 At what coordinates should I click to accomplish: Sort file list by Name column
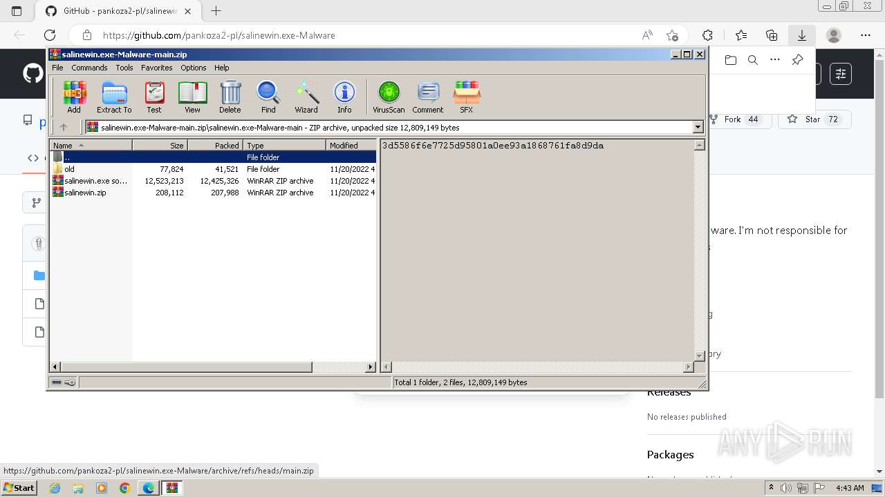click(x=91, y=145)
